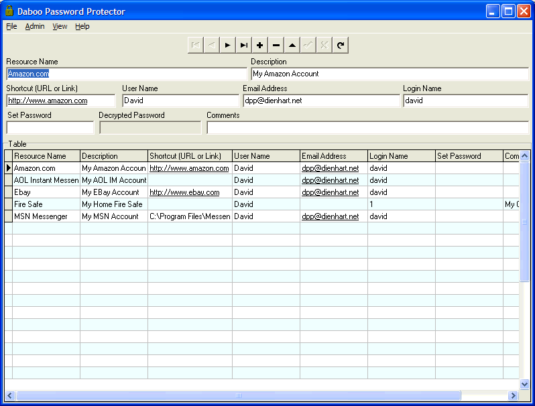
Task: Maximize the Daboo Password Protector window
Action: point(508,11)
